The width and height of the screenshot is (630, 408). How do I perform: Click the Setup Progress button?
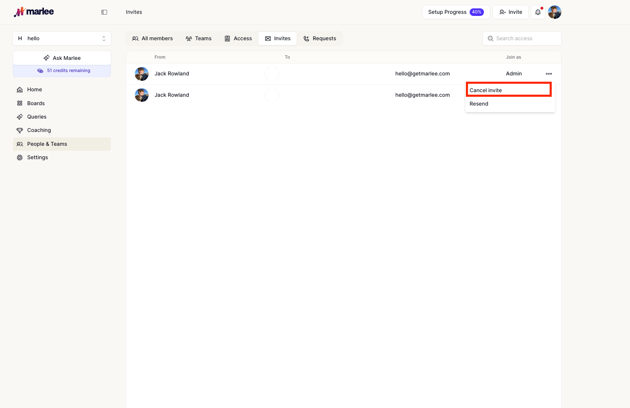456,12
